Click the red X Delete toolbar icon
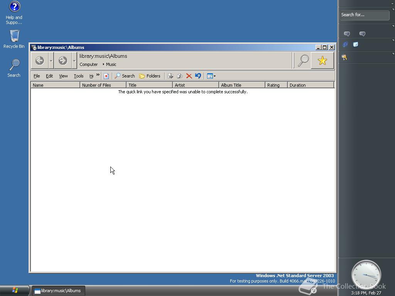 tap(189, 76)
